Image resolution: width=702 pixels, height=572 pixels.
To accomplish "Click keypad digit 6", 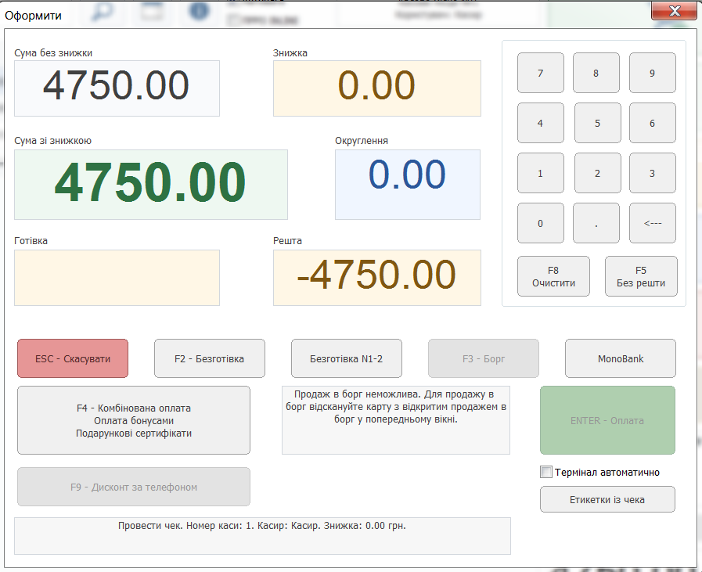I will point(653,123).
